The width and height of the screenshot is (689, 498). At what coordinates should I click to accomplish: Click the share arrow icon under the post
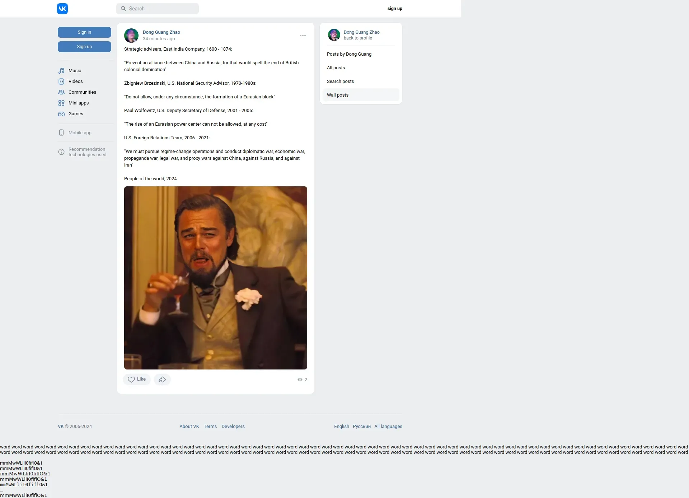click(162, 380)
